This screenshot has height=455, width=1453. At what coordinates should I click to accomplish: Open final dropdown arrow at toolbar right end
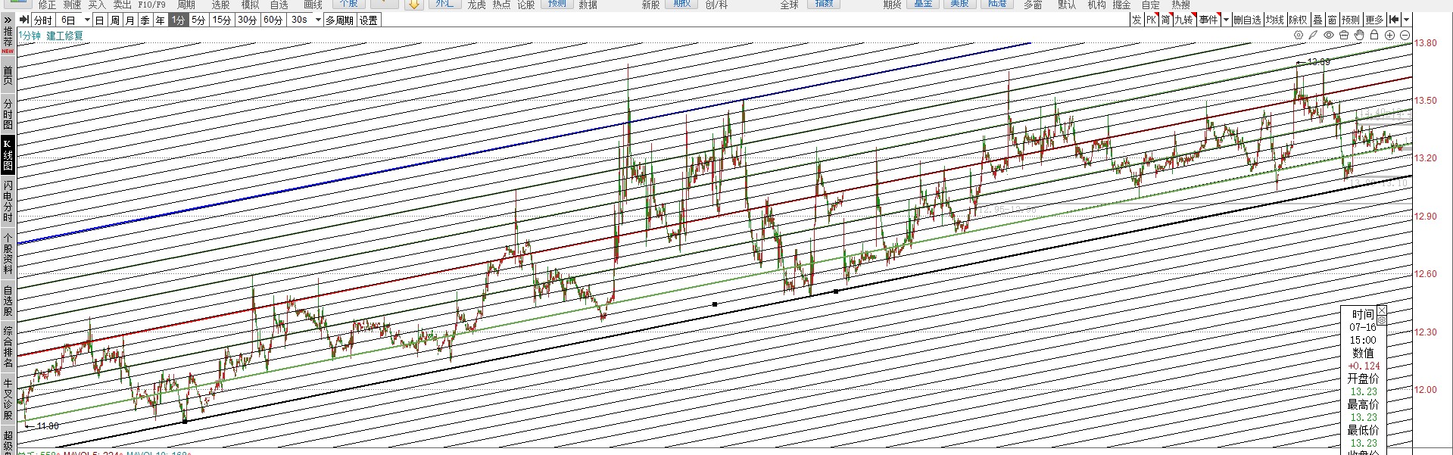1407,20
